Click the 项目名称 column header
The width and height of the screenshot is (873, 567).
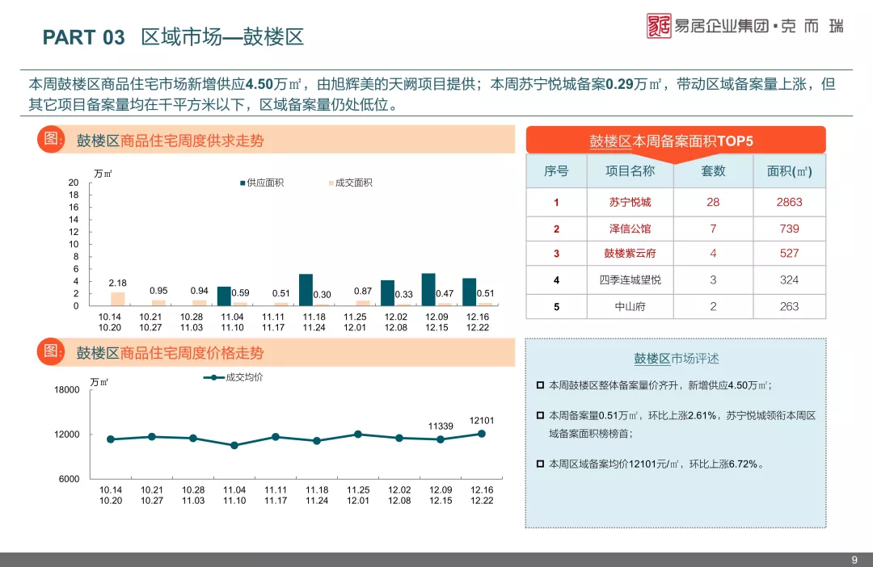[630, 170]
